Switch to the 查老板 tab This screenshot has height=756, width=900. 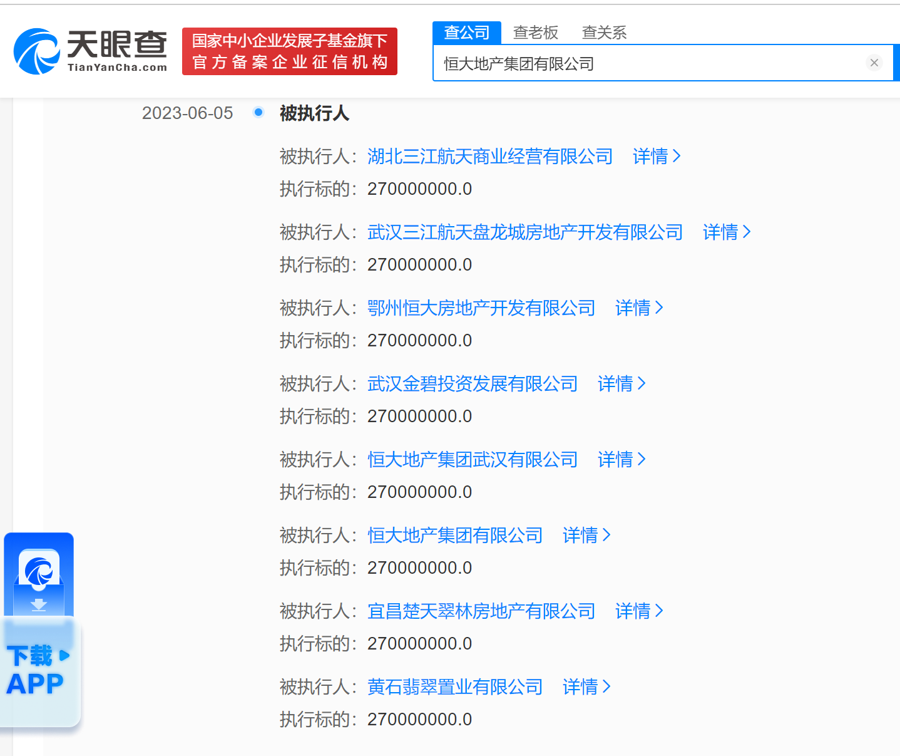click(x=535, y=33)
